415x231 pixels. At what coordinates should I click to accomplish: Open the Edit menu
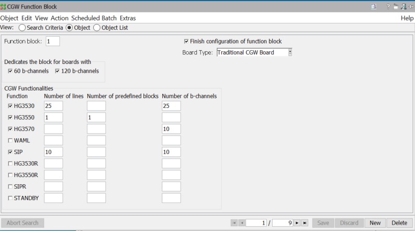[x=27, y=18]
